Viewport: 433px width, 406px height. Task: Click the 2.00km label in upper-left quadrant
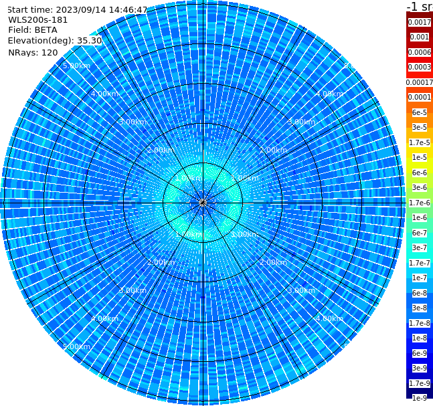161,150
